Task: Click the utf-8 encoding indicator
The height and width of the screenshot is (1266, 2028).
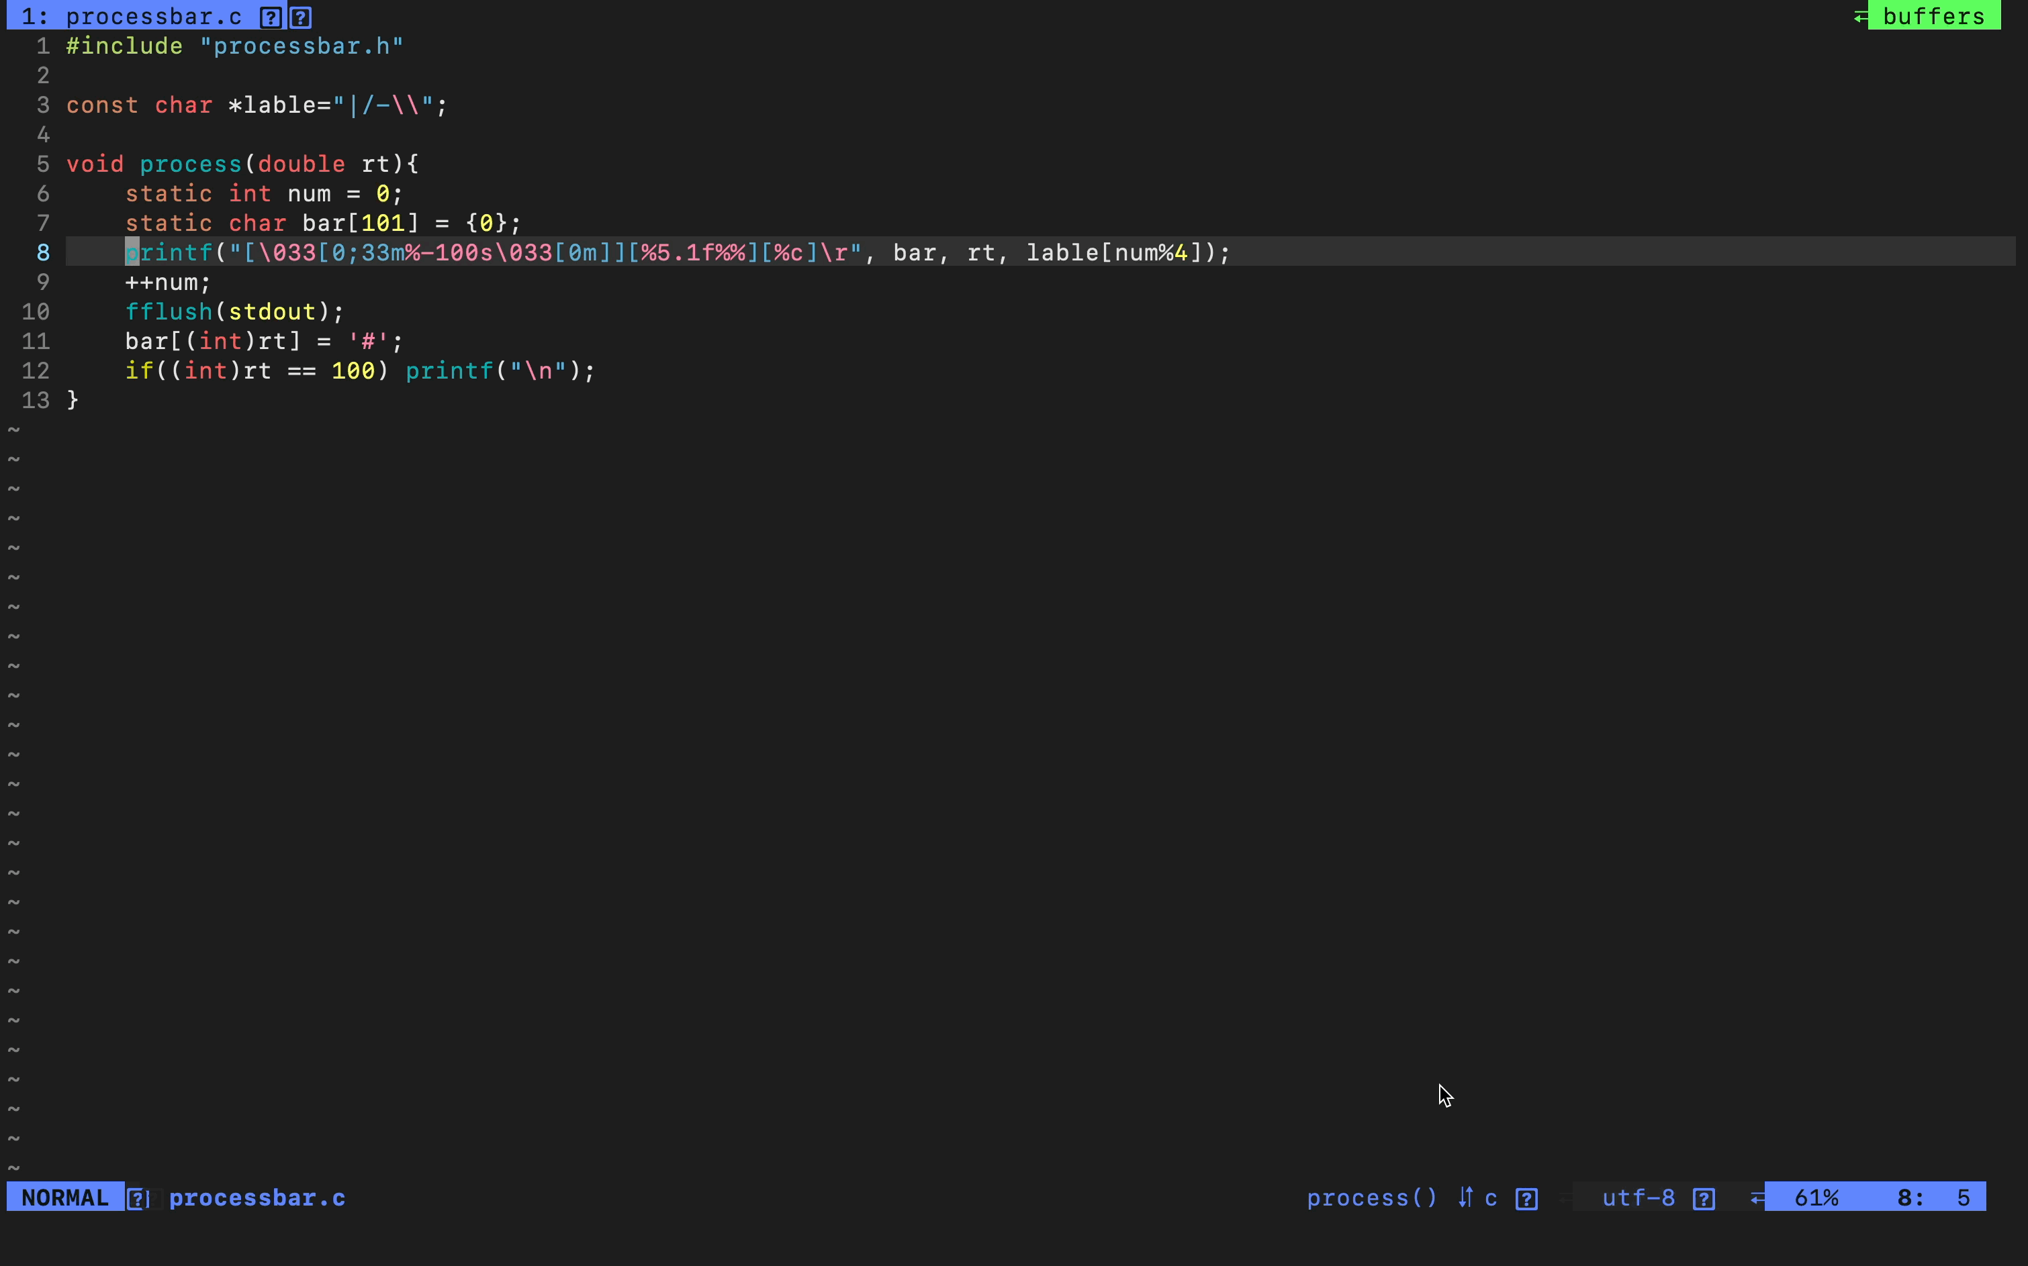Action: click(1638, 1198)
